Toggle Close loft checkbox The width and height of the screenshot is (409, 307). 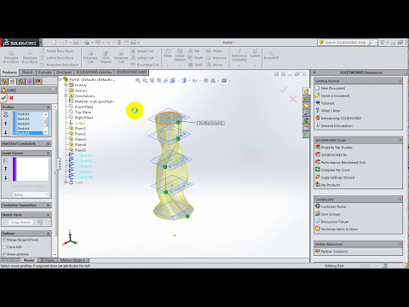[x=4, y=247]
